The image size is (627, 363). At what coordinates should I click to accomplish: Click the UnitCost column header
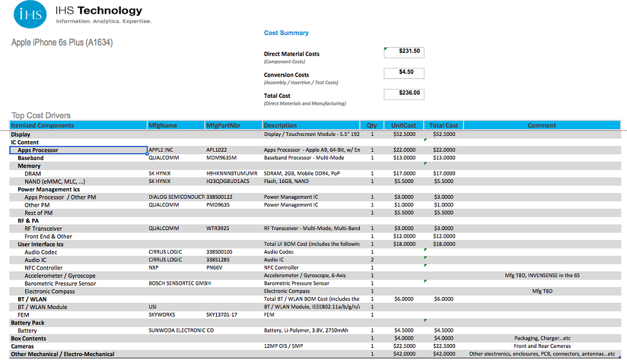403,125
